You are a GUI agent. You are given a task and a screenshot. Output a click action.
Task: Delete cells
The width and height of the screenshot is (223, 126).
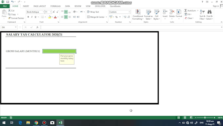[x=172, y=15]
